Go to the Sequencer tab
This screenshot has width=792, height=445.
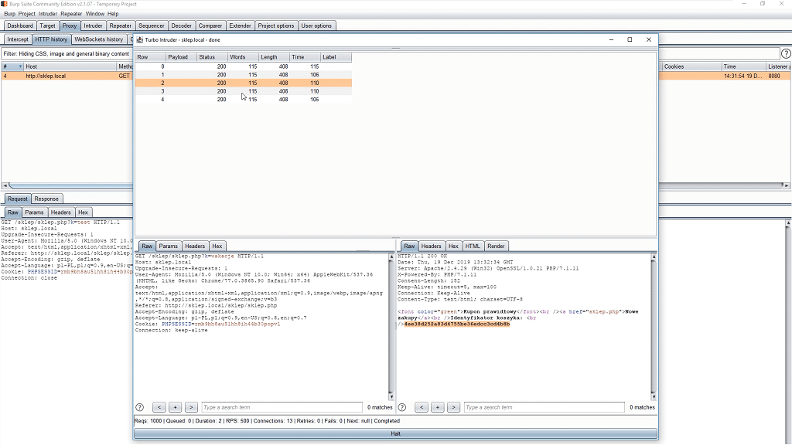click(x=152, y=25)
